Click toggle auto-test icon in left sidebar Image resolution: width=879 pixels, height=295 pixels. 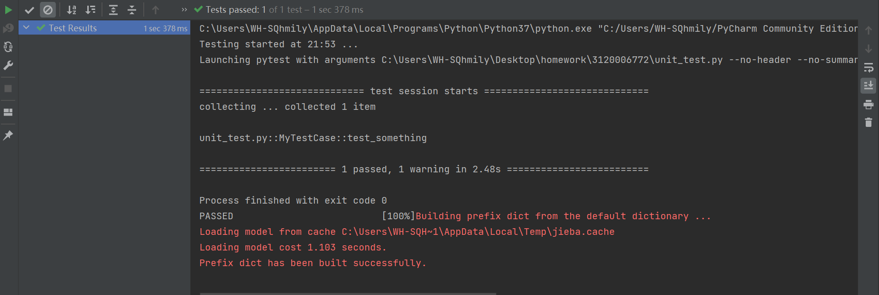click(8, 47)
